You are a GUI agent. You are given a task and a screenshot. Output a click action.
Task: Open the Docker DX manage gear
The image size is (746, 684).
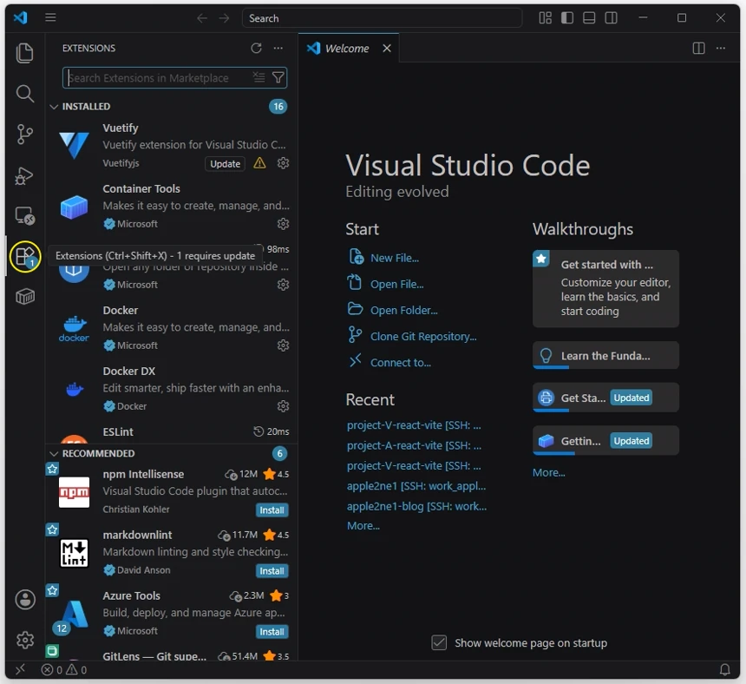283,406
